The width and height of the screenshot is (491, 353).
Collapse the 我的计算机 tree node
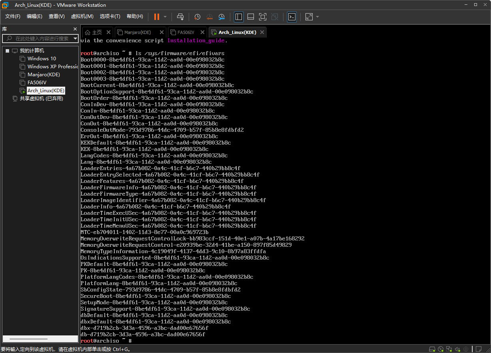[x=8, y=51]
